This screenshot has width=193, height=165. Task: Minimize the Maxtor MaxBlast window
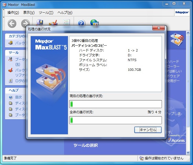167,4
